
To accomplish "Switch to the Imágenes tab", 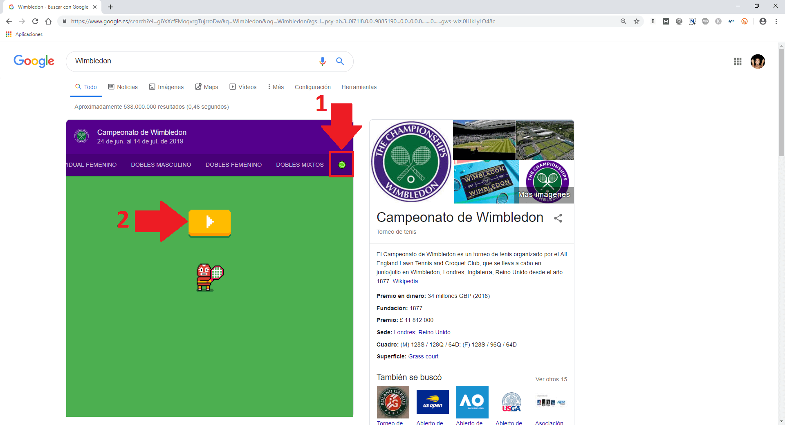I will [x=166, y=87].
